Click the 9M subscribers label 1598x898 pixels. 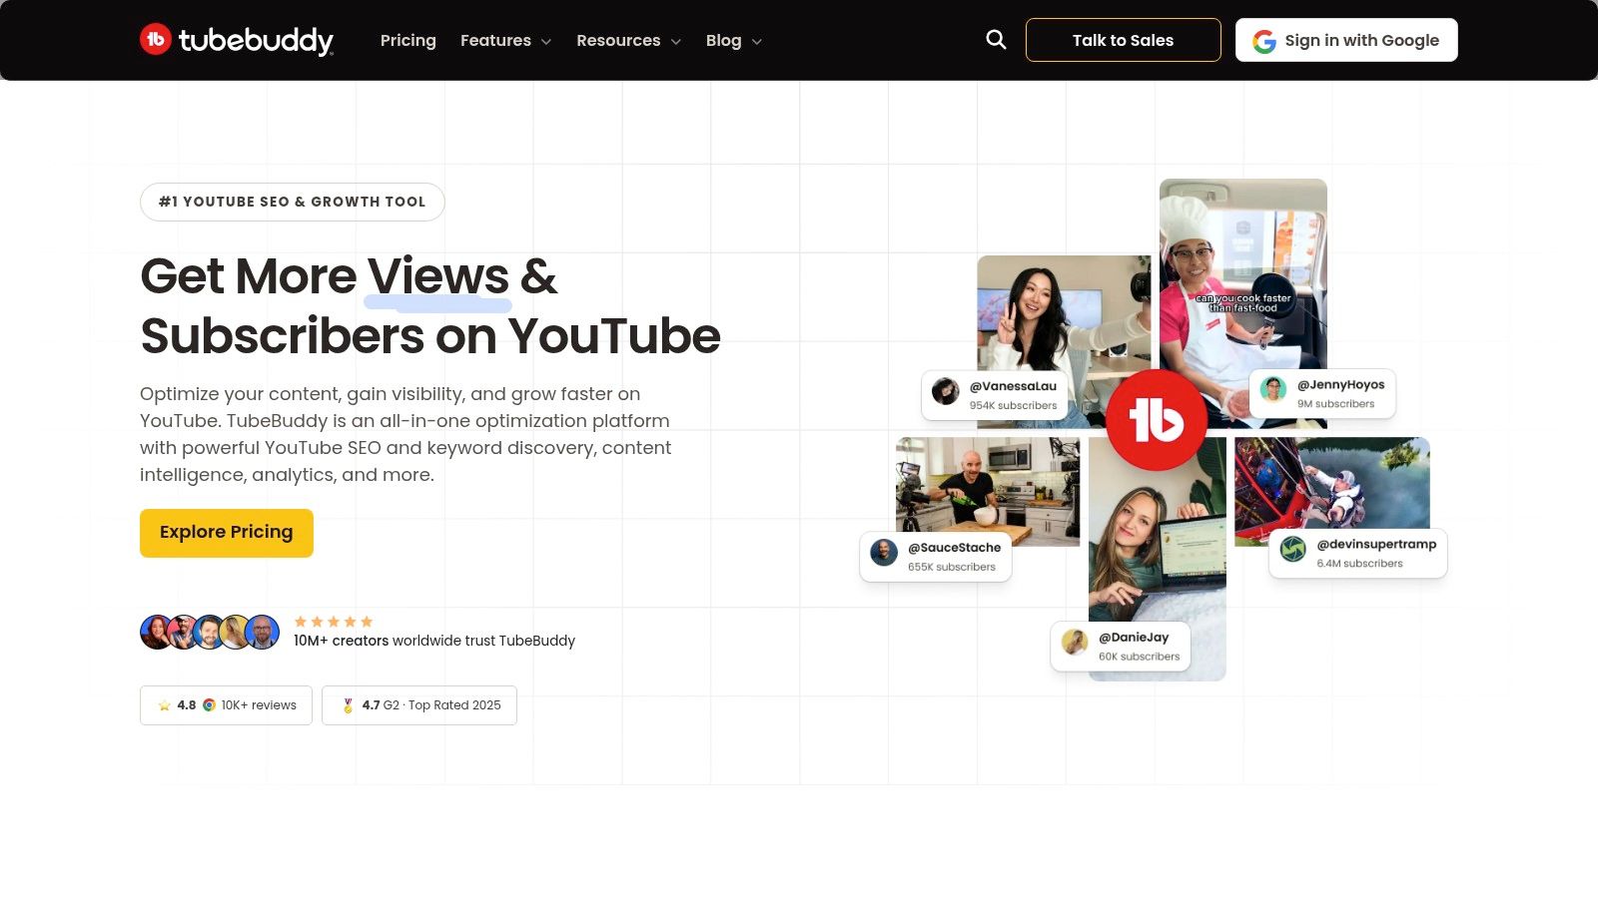(1335, 403)
